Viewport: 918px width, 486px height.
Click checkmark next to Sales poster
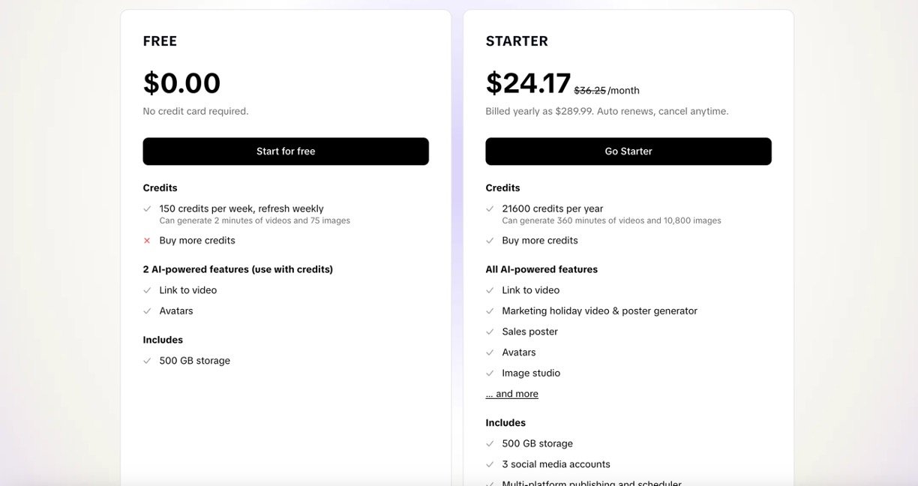click(x=490, y=331)
